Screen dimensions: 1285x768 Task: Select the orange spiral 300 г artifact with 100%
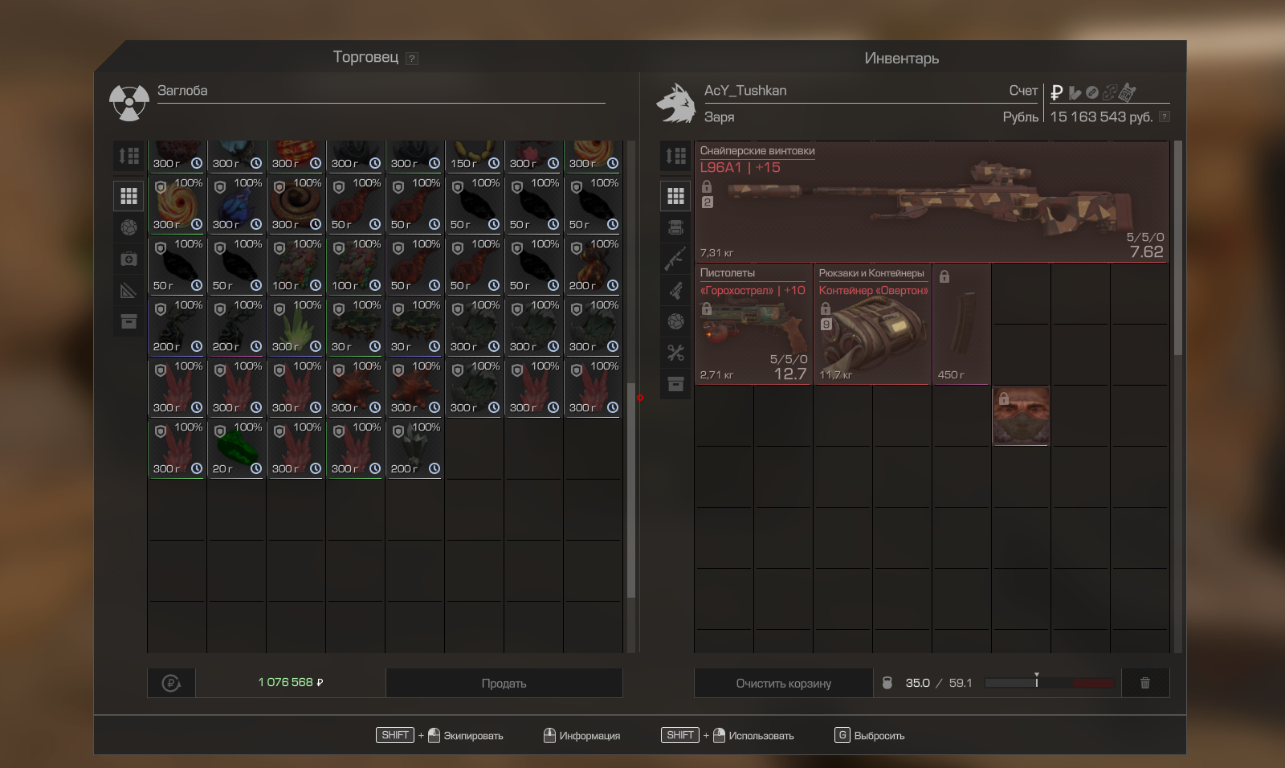(x=177, y=204)
